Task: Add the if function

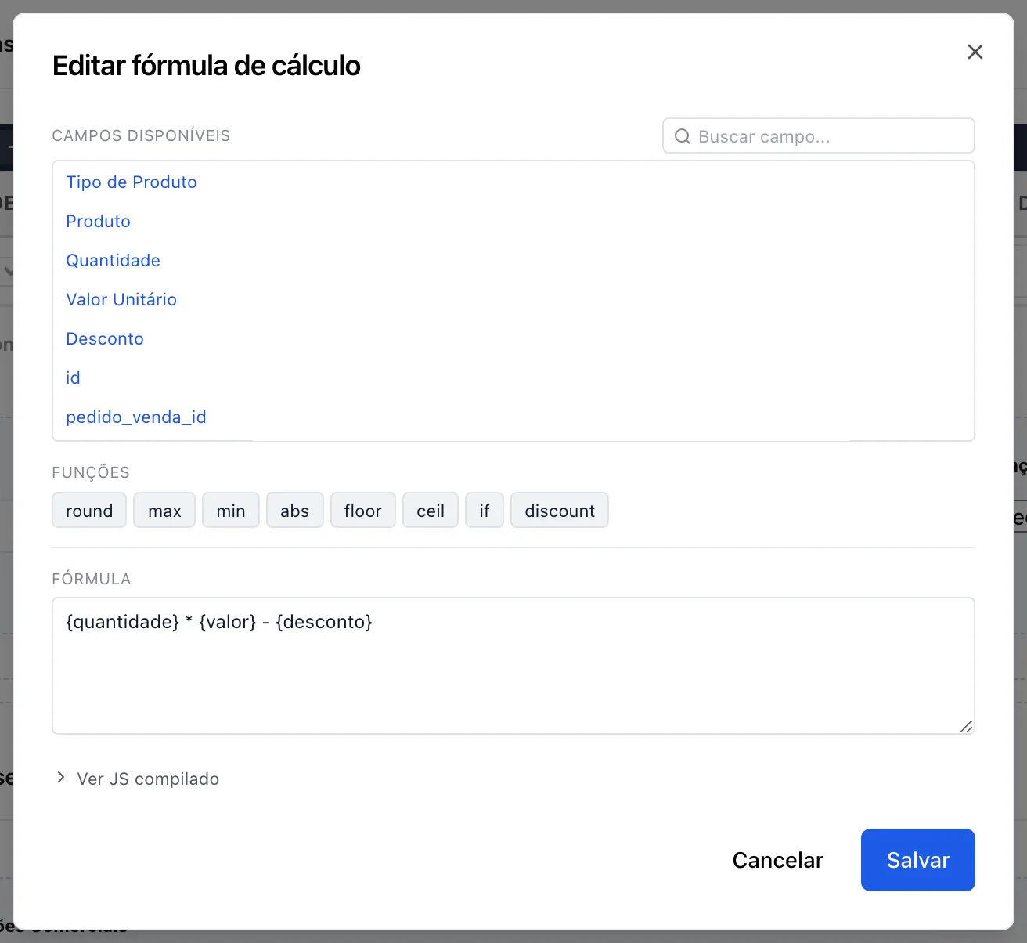Action: coord(485,510)
